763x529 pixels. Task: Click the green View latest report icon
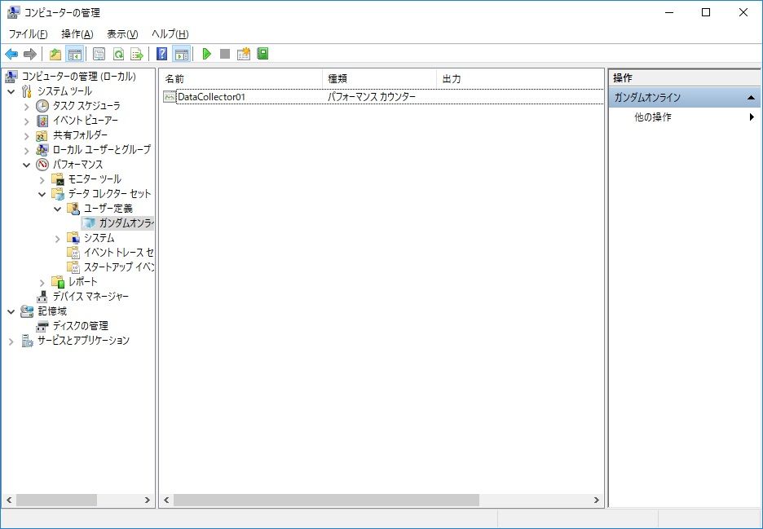point(262,54)
